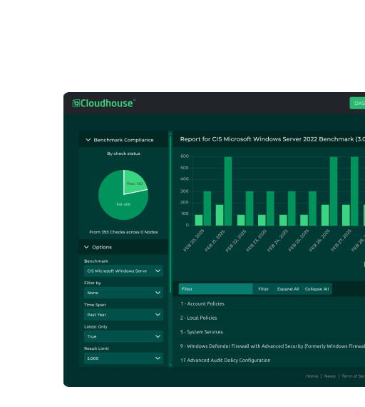The image size is (365, 407).
Task: Click the sidebar vertical scrollbar
Action: (x=170, y=214)
